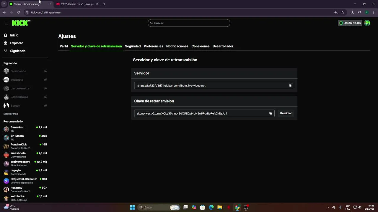Image resolution: width=378 pixels, height=212 pixels.
Task: Open the Bananirou recommended channel
Action: tap(25, 129)
